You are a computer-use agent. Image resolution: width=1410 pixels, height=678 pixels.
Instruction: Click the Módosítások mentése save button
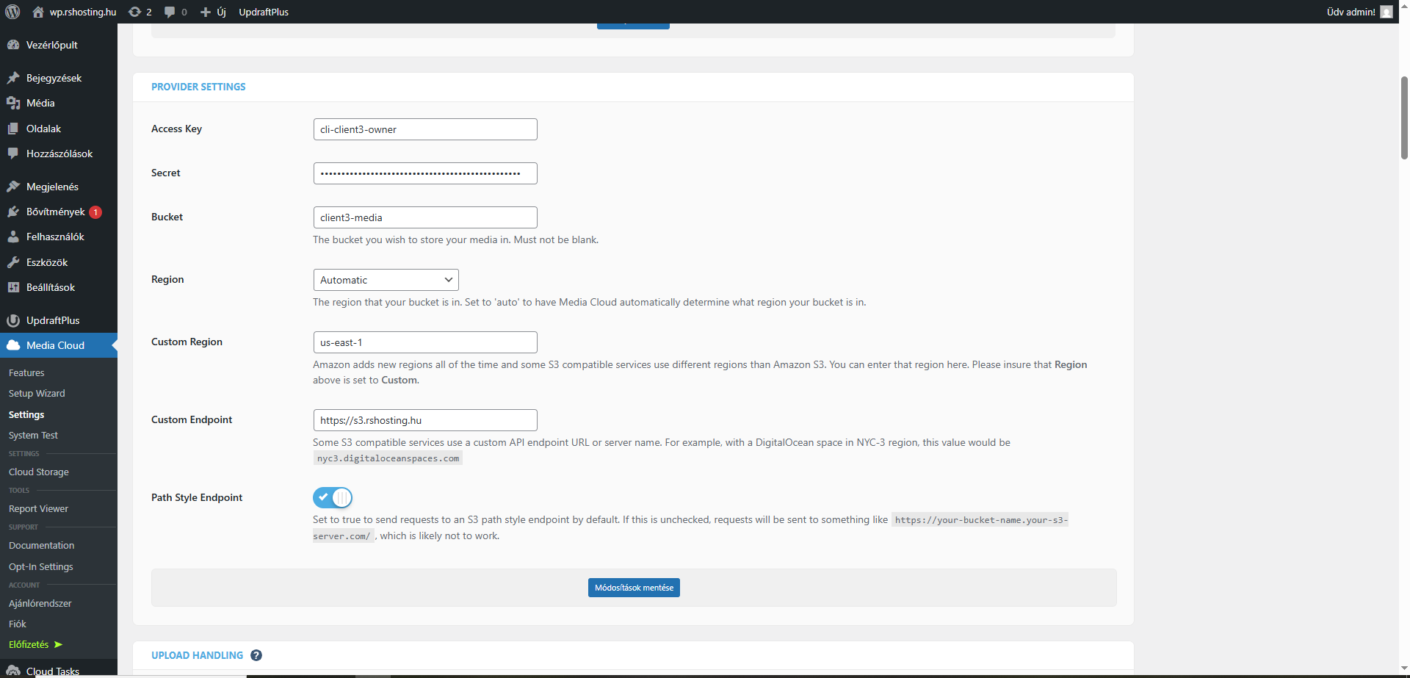[634, 588]
